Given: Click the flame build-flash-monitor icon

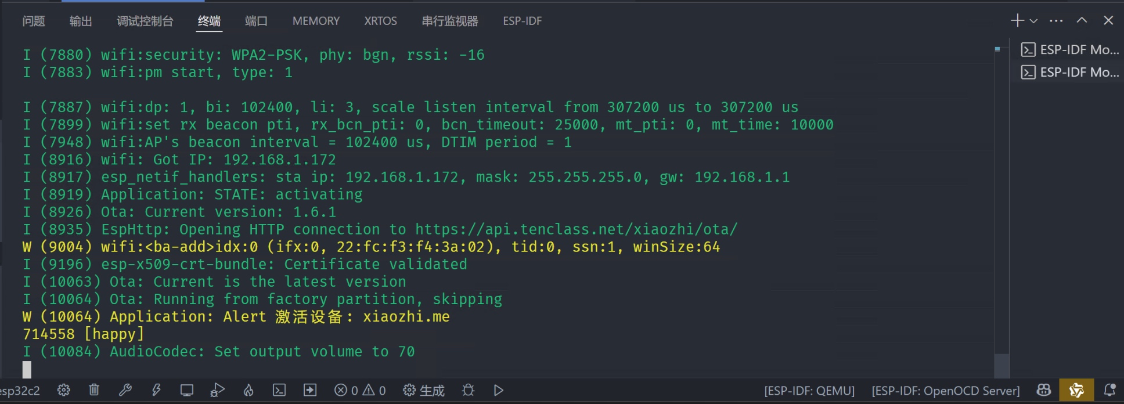Looking at the screenshot, I should click(248, 390).
